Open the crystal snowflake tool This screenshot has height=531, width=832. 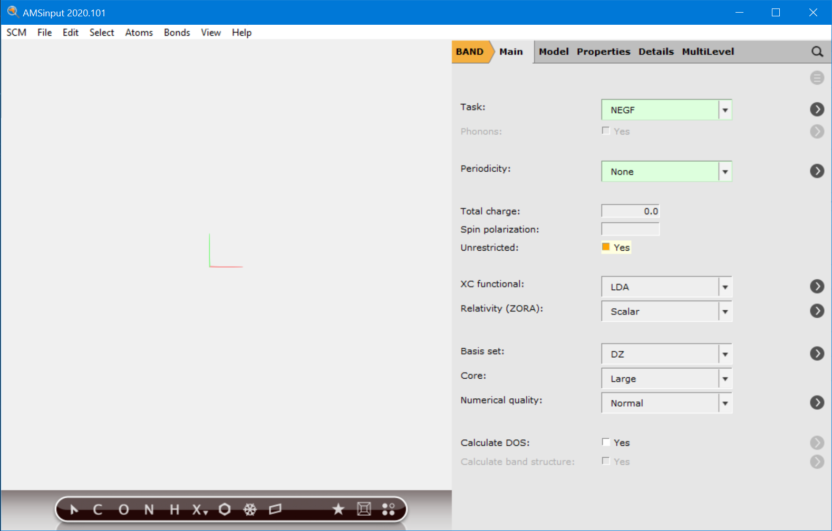(250, 509)
